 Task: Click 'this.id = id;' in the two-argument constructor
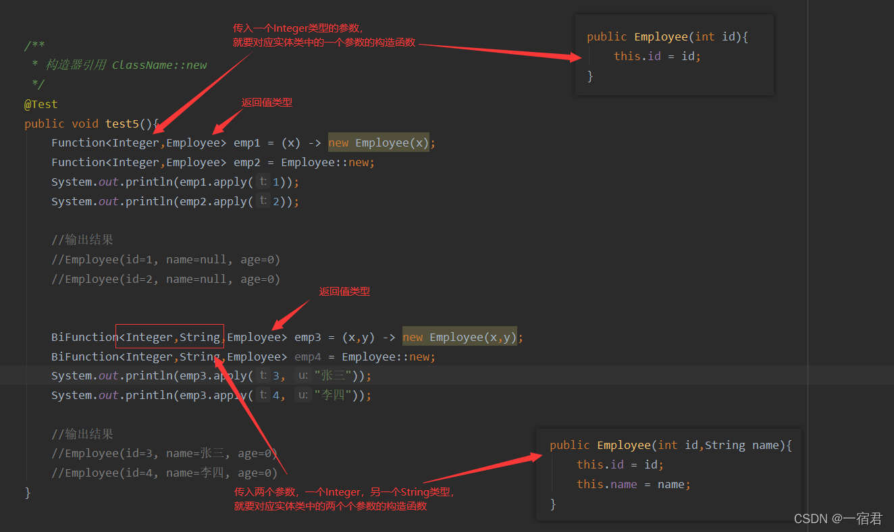pyautogui.click(x=621, y=464)
